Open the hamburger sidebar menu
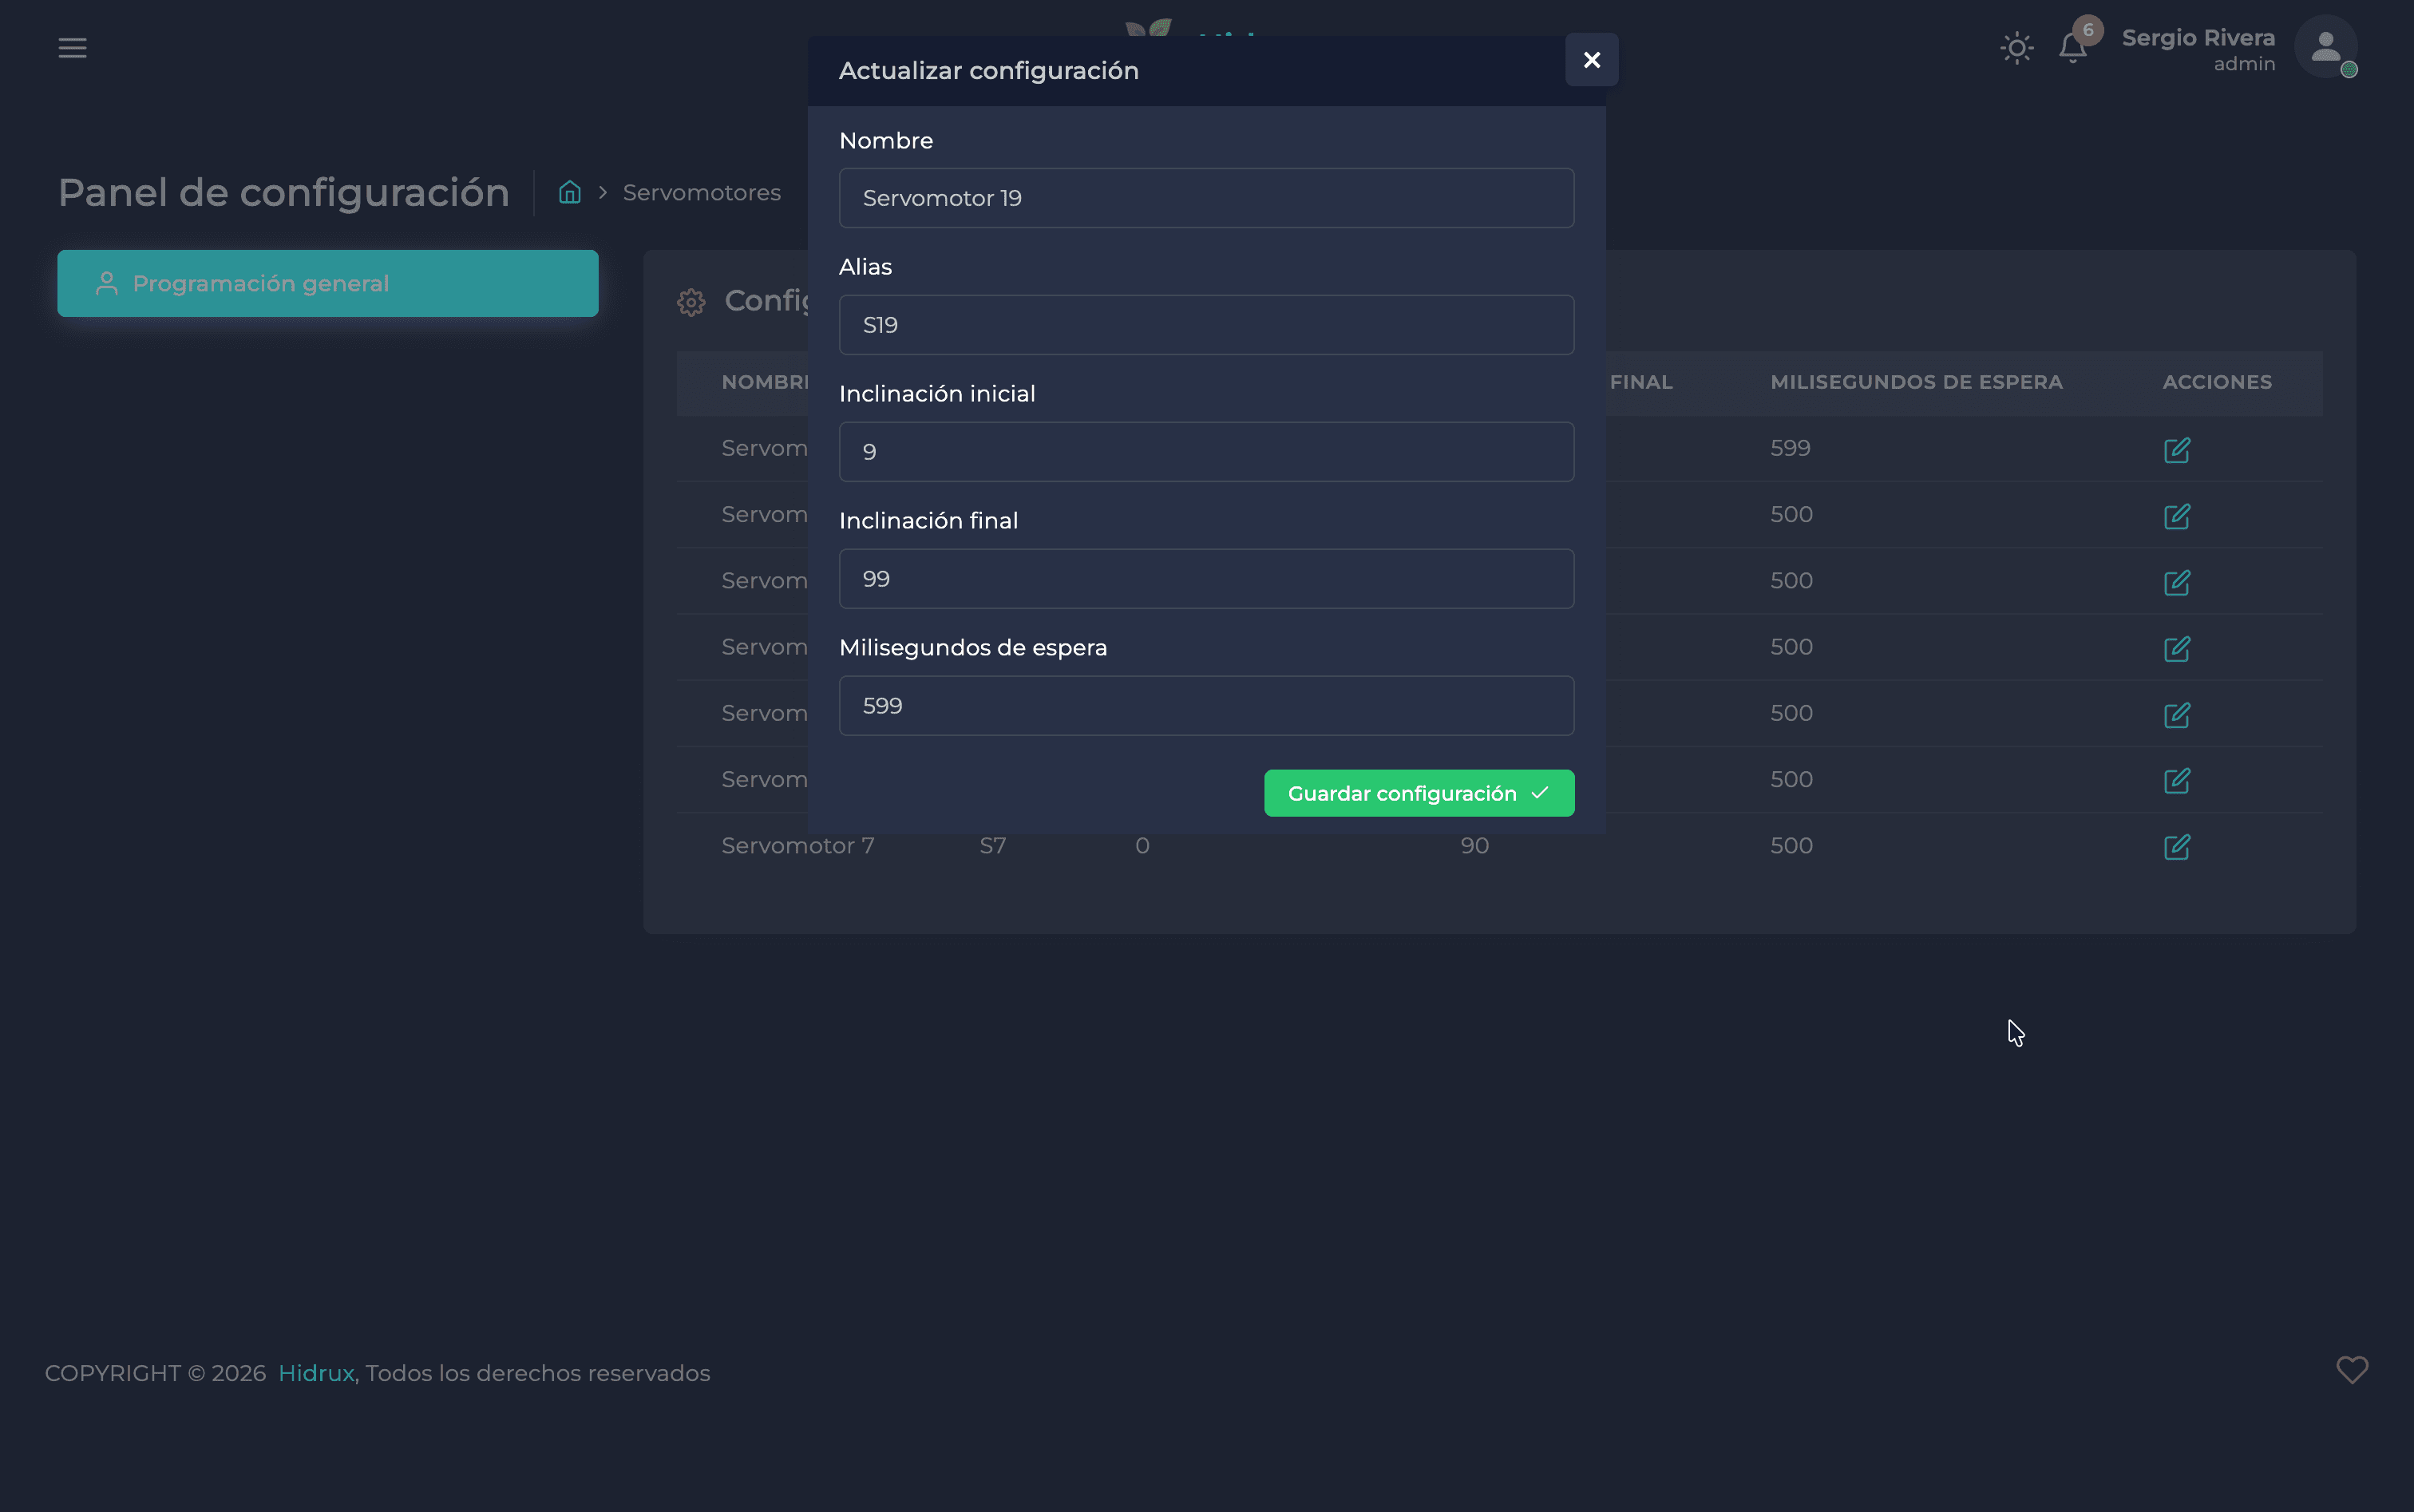2414x1512 pixels. [x=72, y=48]
